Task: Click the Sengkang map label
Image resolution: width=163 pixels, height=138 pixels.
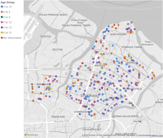Action: [90, 95]
